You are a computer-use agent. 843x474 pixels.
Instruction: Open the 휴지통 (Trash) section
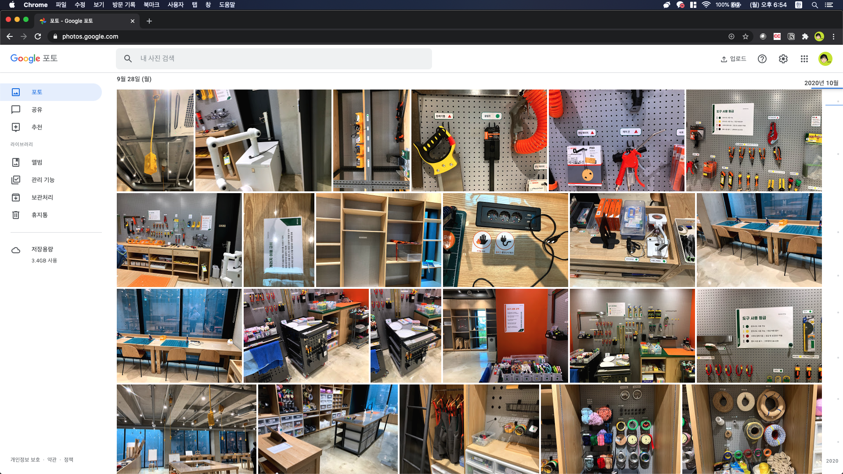(40, 215)
